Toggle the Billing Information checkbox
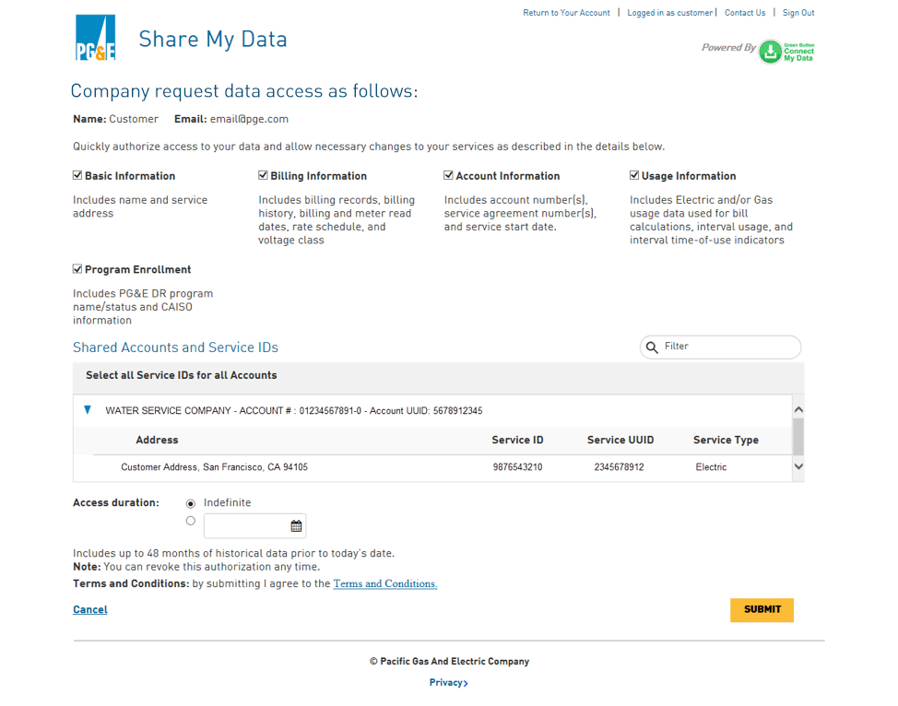Image resolution: width=898 pixels, height=706 pixels. click(264, 175)
